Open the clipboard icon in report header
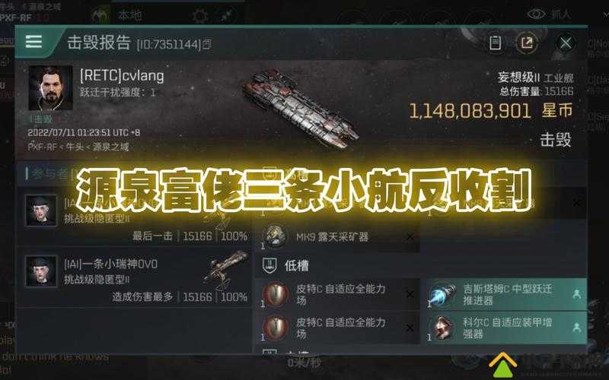The height and width of the screenshot is (380, 609). 495,43
